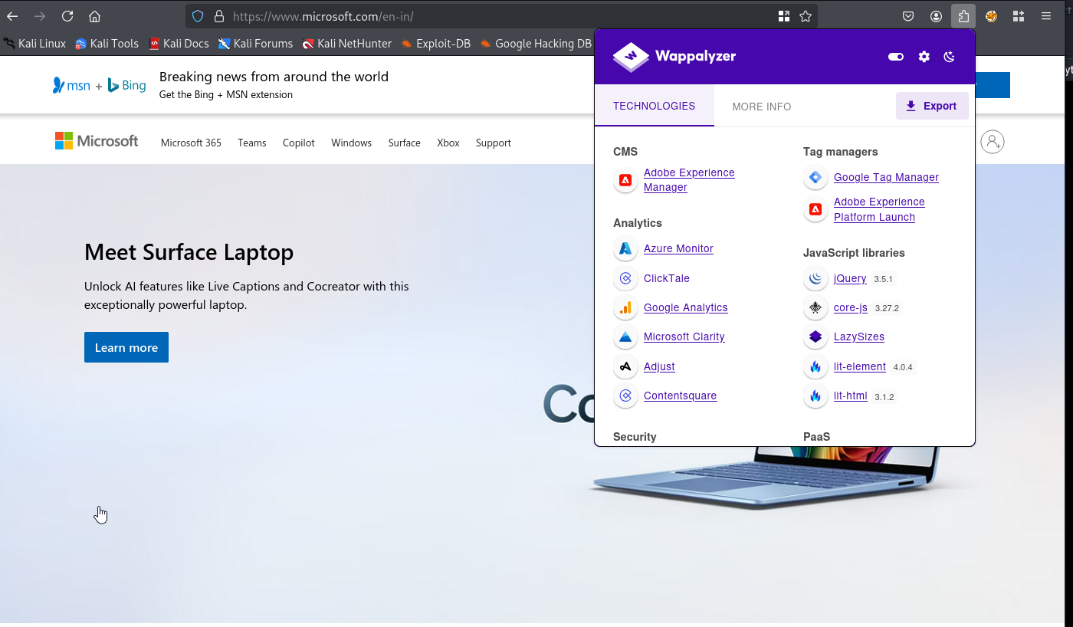
Task: Open the Contentsquare link
Action: tap(680, 396)
